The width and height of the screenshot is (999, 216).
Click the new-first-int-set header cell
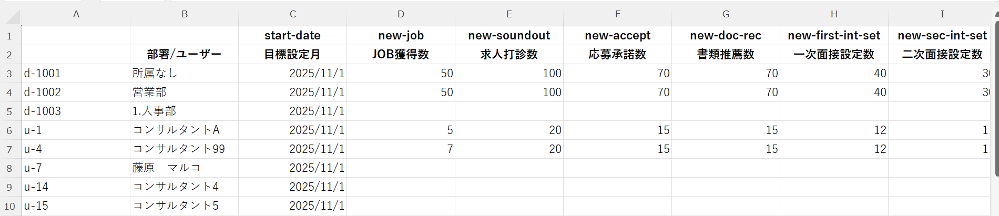(x=834, y=36)
